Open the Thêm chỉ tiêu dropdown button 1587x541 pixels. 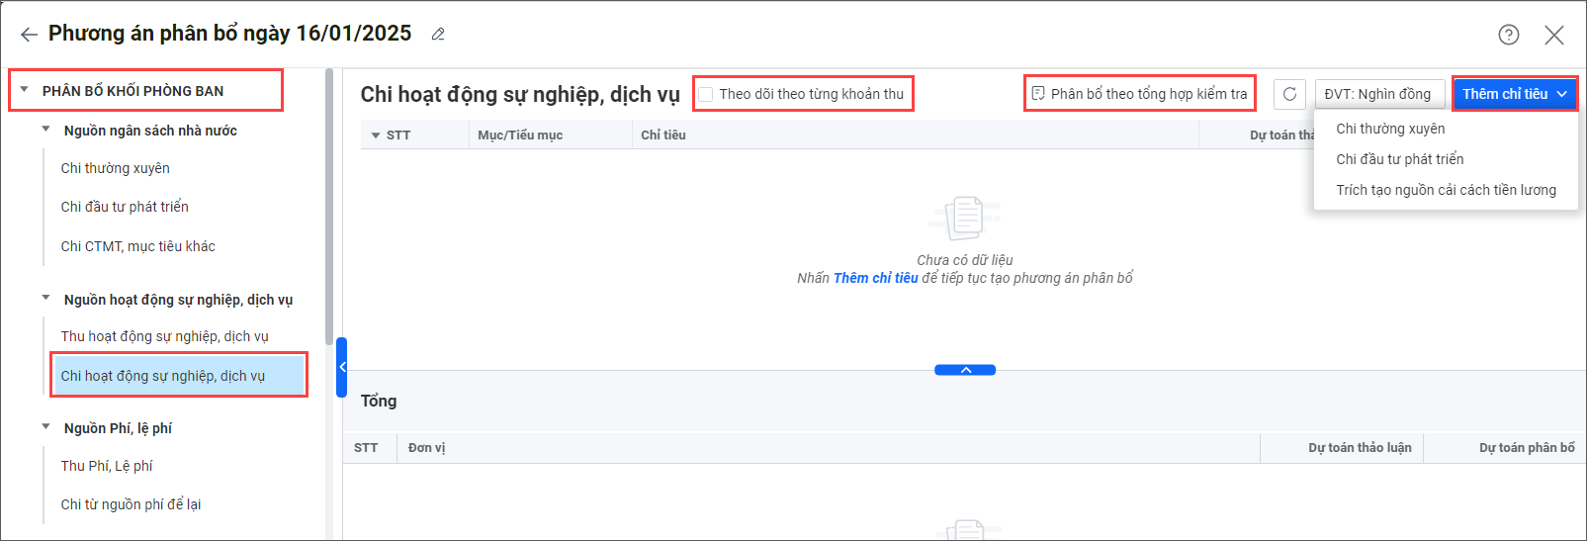pos(1514,94)
